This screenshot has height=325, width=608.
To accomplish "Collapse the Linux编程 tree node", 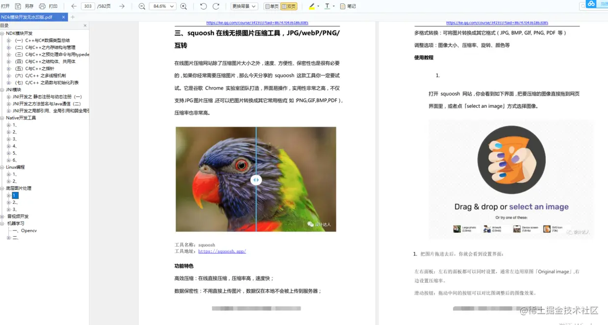I will 2,167.
